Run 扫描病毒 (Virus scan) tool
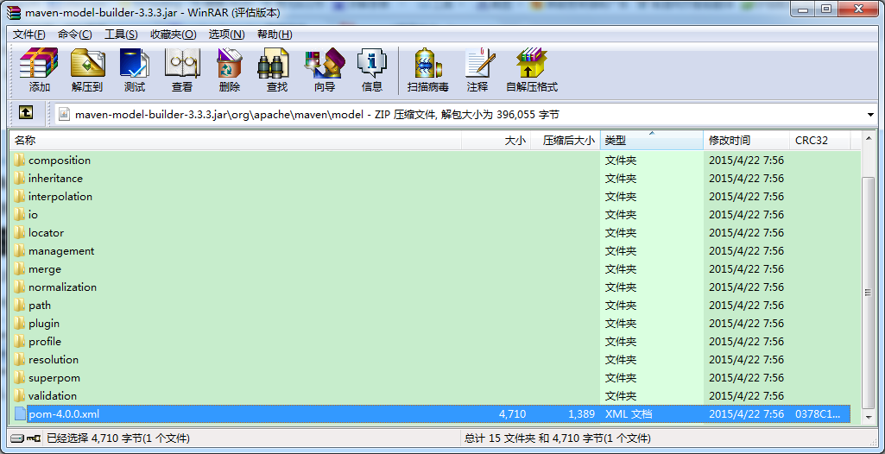 pyautogui.click(x=428, y=71)
